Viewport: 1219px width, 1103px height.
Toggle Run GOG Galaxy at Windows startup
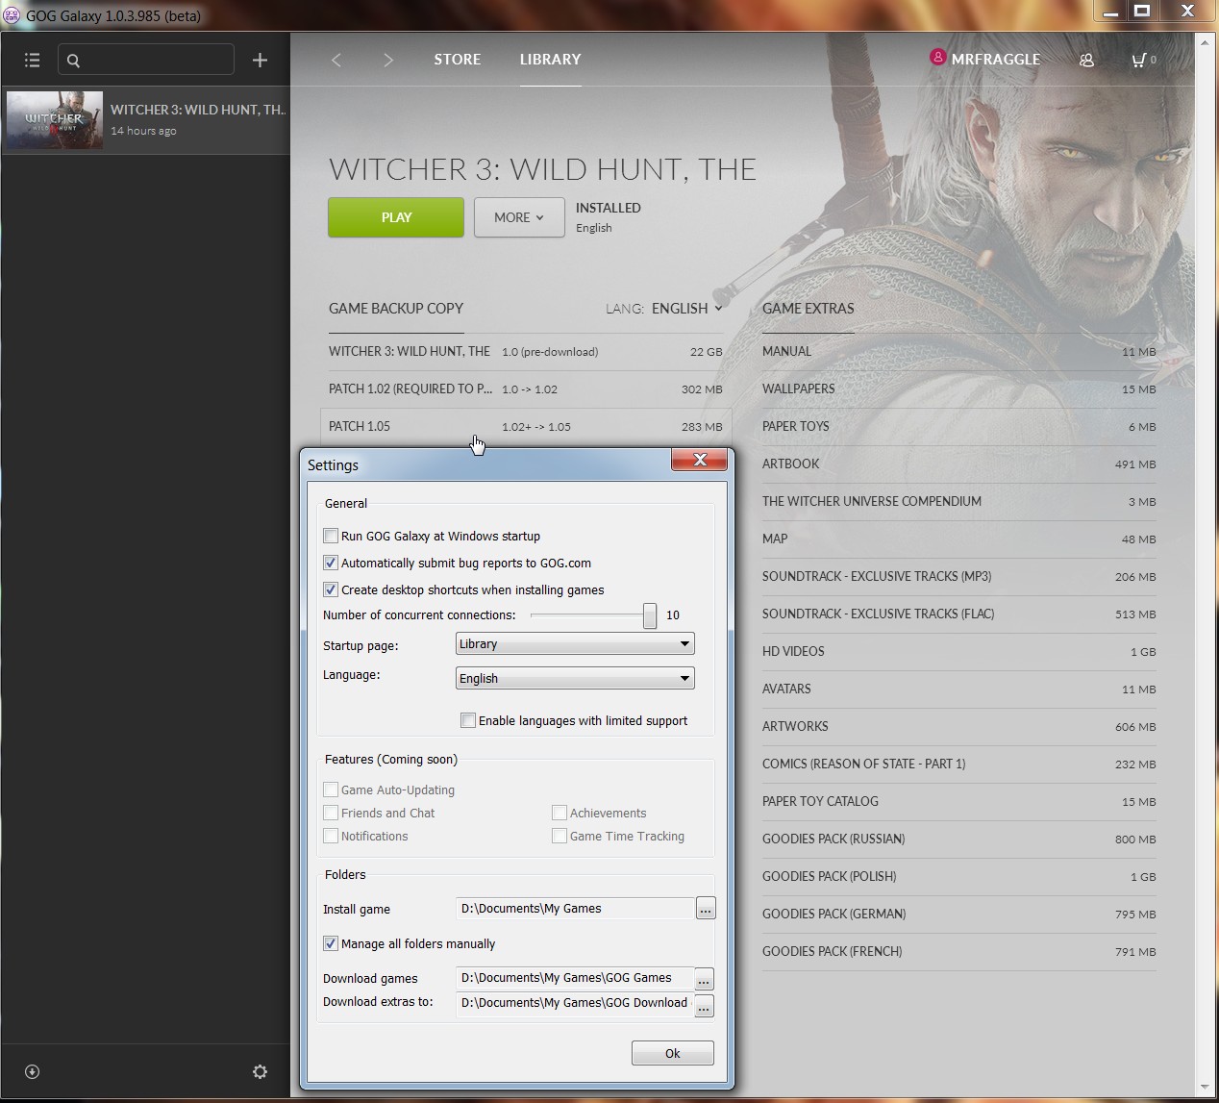pos(331,536)
